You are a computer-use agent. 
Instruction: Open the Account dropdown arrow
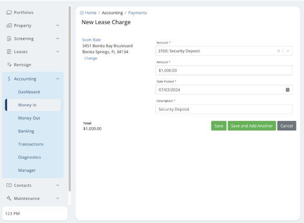click(x=288, y=51)
